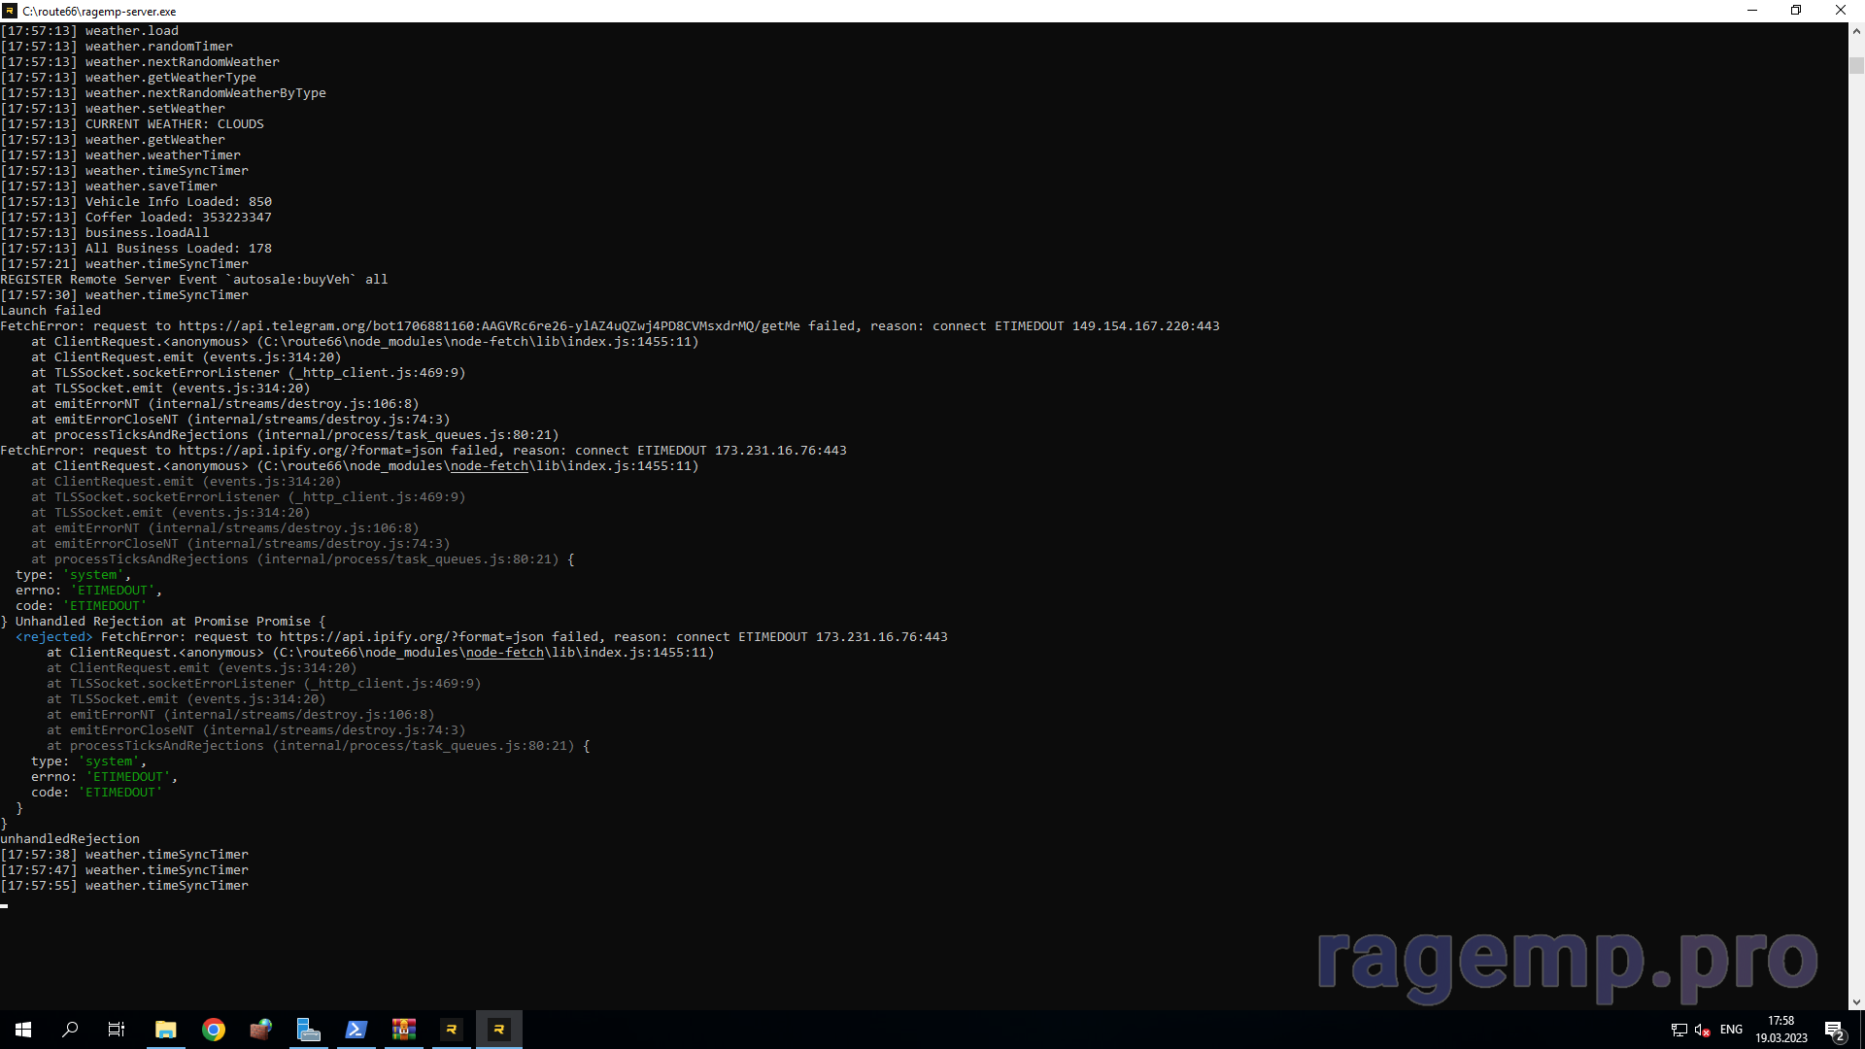Switch to the PowerShell taskbar window
The image size is (1865, 1049).
tap(356, 1030)
